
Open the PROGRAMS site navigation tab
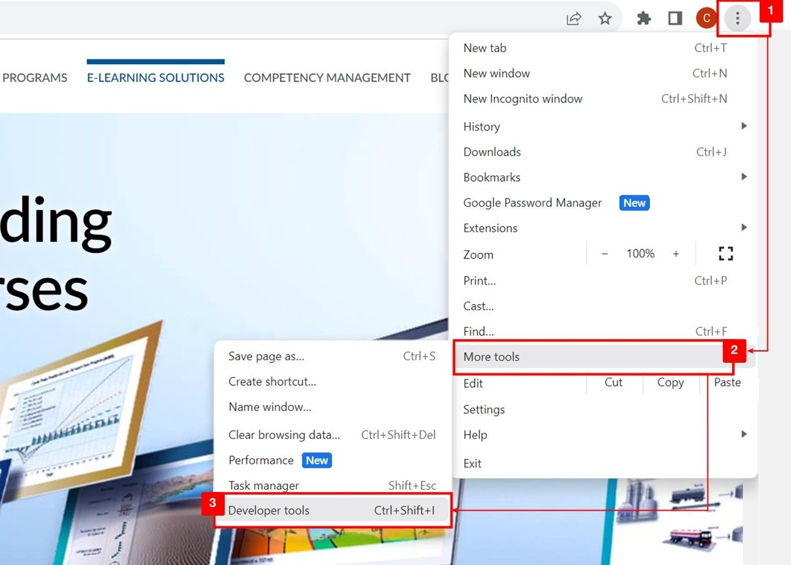(x=34, y=78)
